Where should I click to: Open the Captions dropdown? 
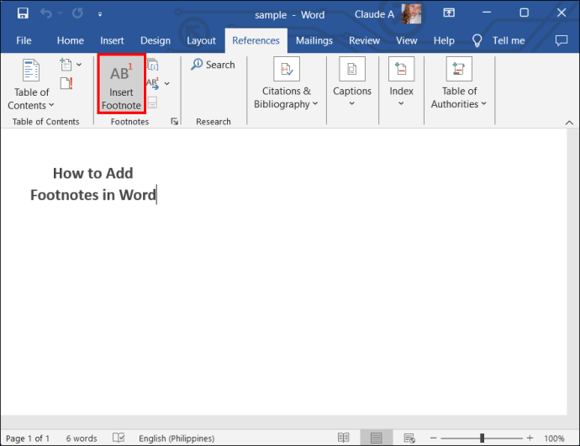click(x=352, y=83)
